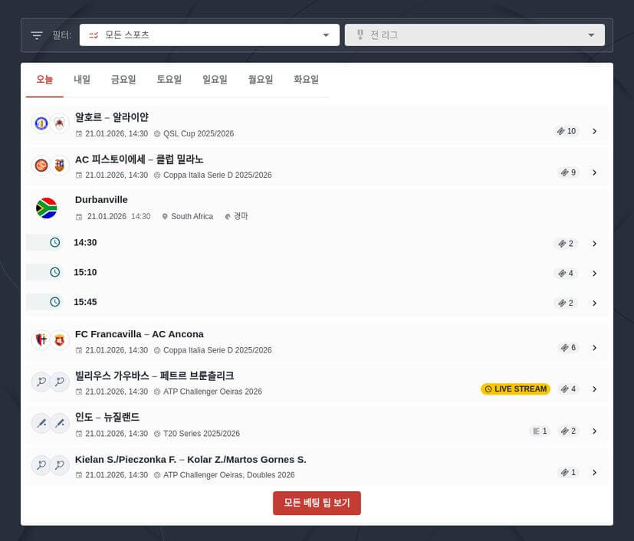634x541 pixels.
Task: Click the 모든 베팅 팁 보기 button
Action: point(317,503)
